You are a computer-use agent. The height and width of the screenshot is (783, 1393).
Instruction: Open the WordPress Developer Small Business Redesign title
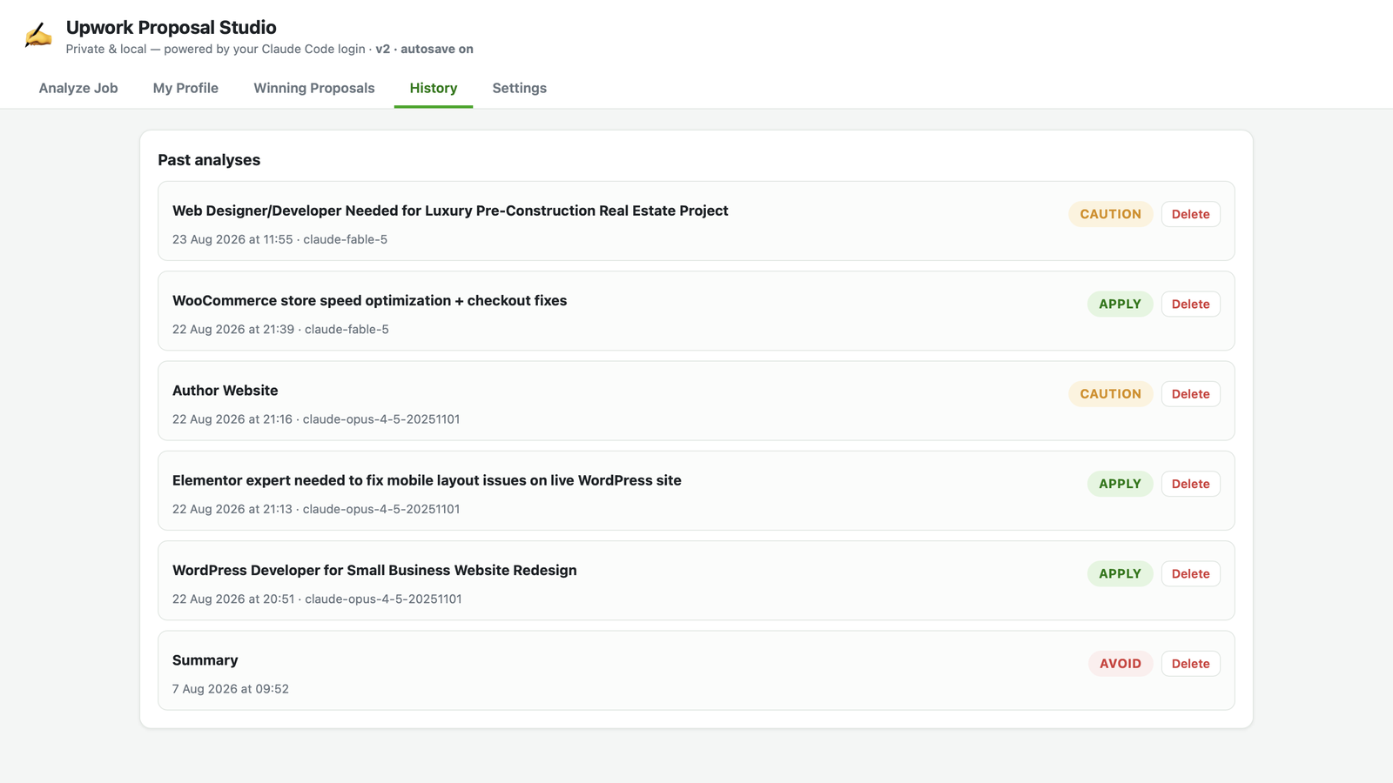coord(374,570)
